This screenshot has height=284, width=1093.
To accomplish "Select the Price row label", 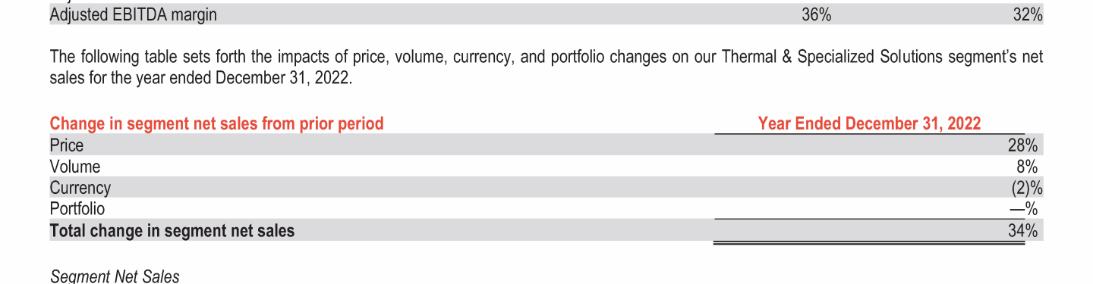I will 67,145.
